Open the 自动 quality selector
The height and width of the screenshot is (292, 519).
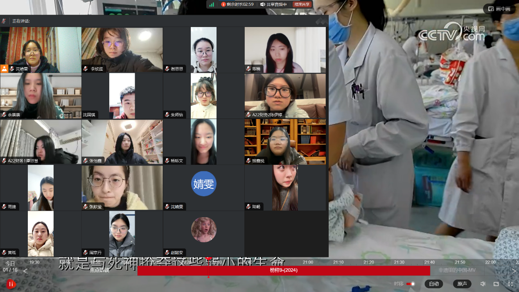pos(433,284)
